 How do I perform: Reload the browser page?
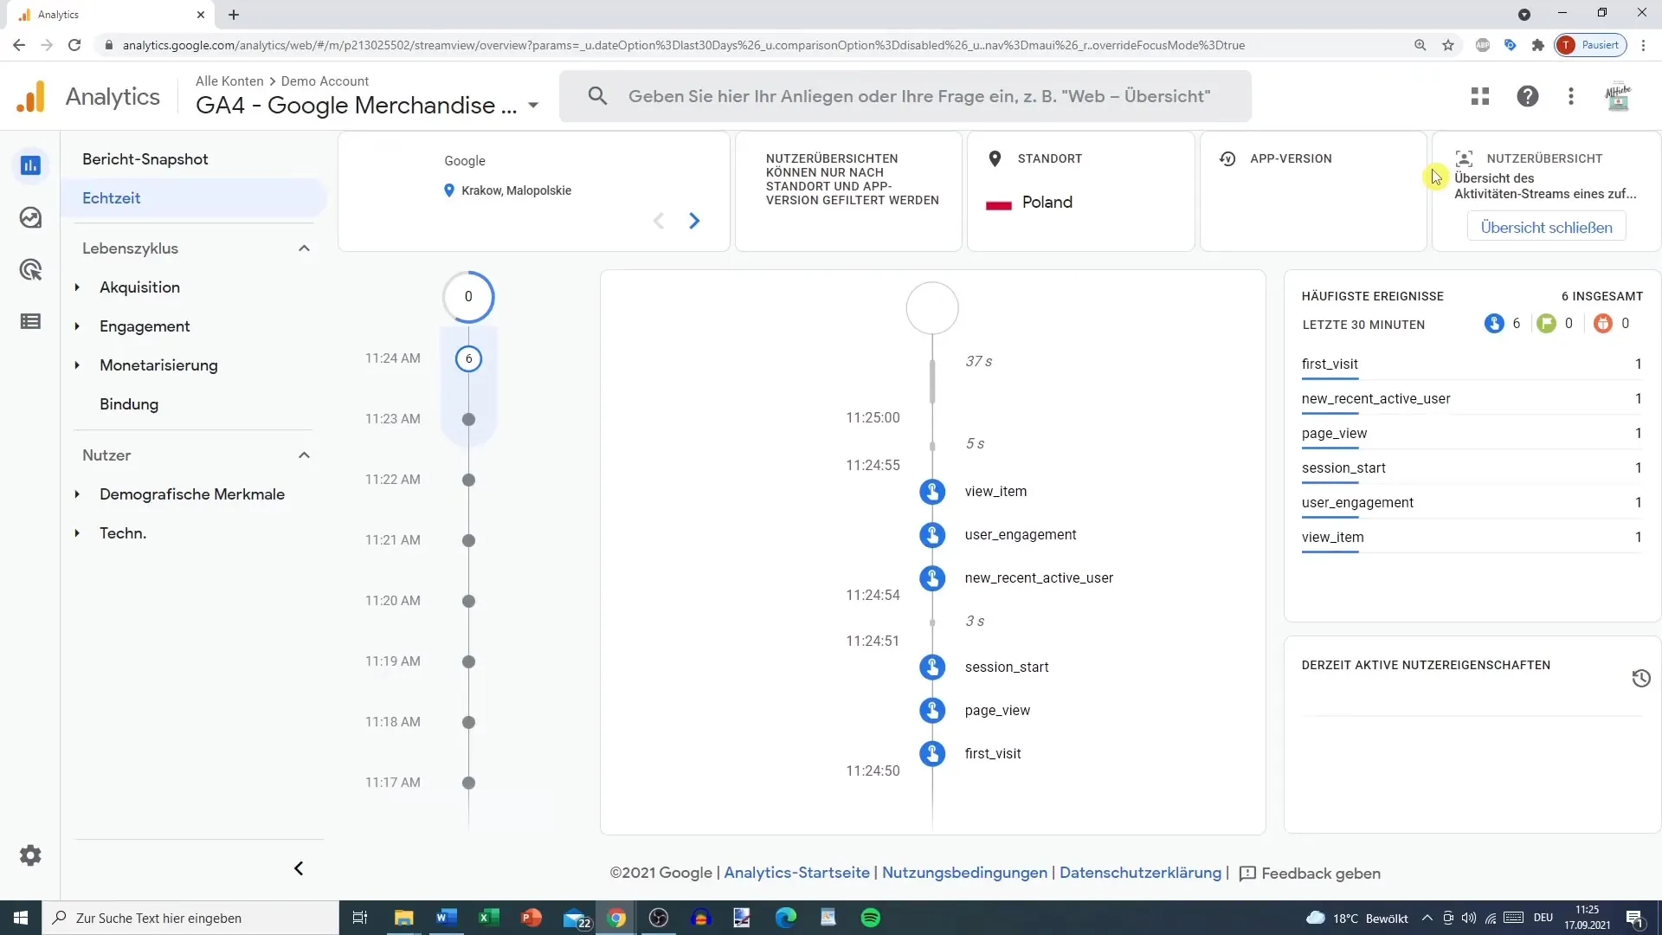click(x=74, y=45)
